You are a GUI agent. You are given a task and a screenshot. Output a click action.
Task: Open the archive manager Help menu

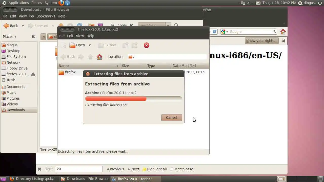tap(90, 36)
